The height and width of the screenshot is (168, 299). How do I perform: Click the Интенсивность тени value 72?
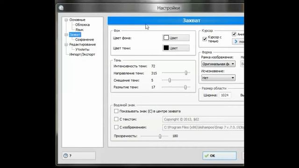(153, 66)
